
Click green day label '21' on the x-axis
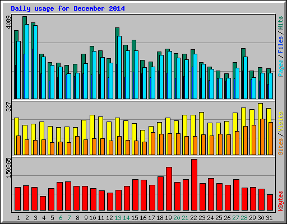(x=185, y=218)
